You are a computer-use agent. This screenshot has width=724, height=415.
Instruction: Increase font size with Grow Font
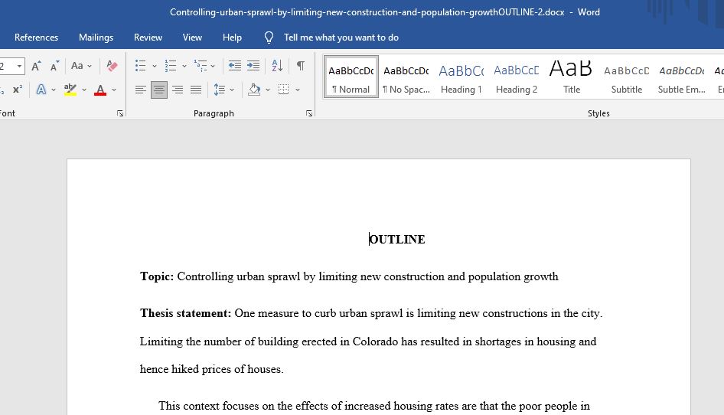[x=36, y=66]
